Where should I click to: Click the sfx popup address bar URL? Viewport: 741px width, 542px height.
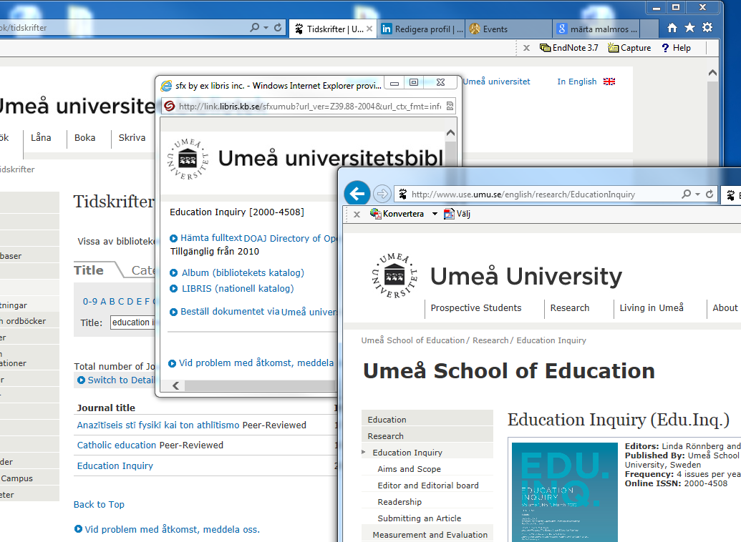(309, 107)
